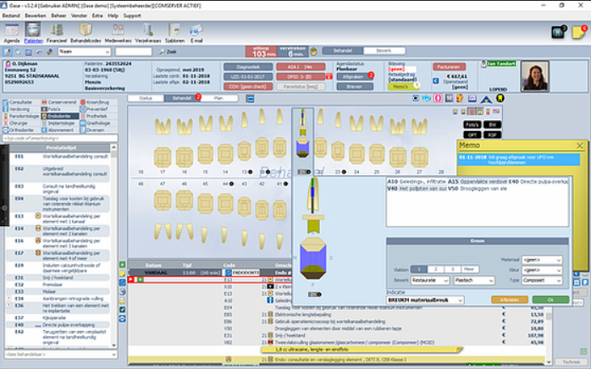Select Meer in Vlakken selector
The width and height of the screenshot is (591, 369).
[x=470, y=269]
